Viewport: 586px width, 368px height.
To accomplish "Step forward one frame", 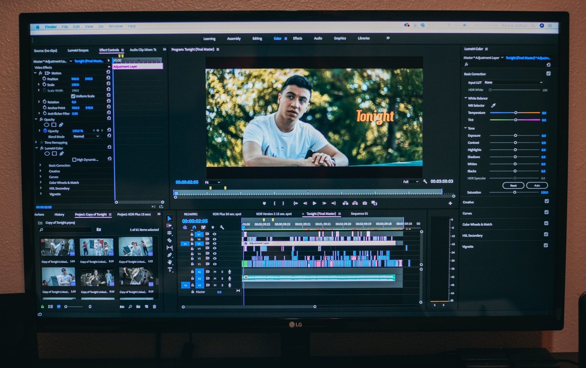I will (x=324, y=203).
